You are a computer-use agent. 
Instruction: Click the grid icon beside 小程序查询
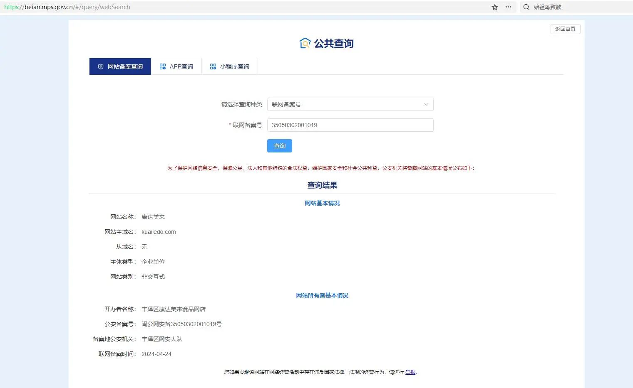click(x=213, y=66)
